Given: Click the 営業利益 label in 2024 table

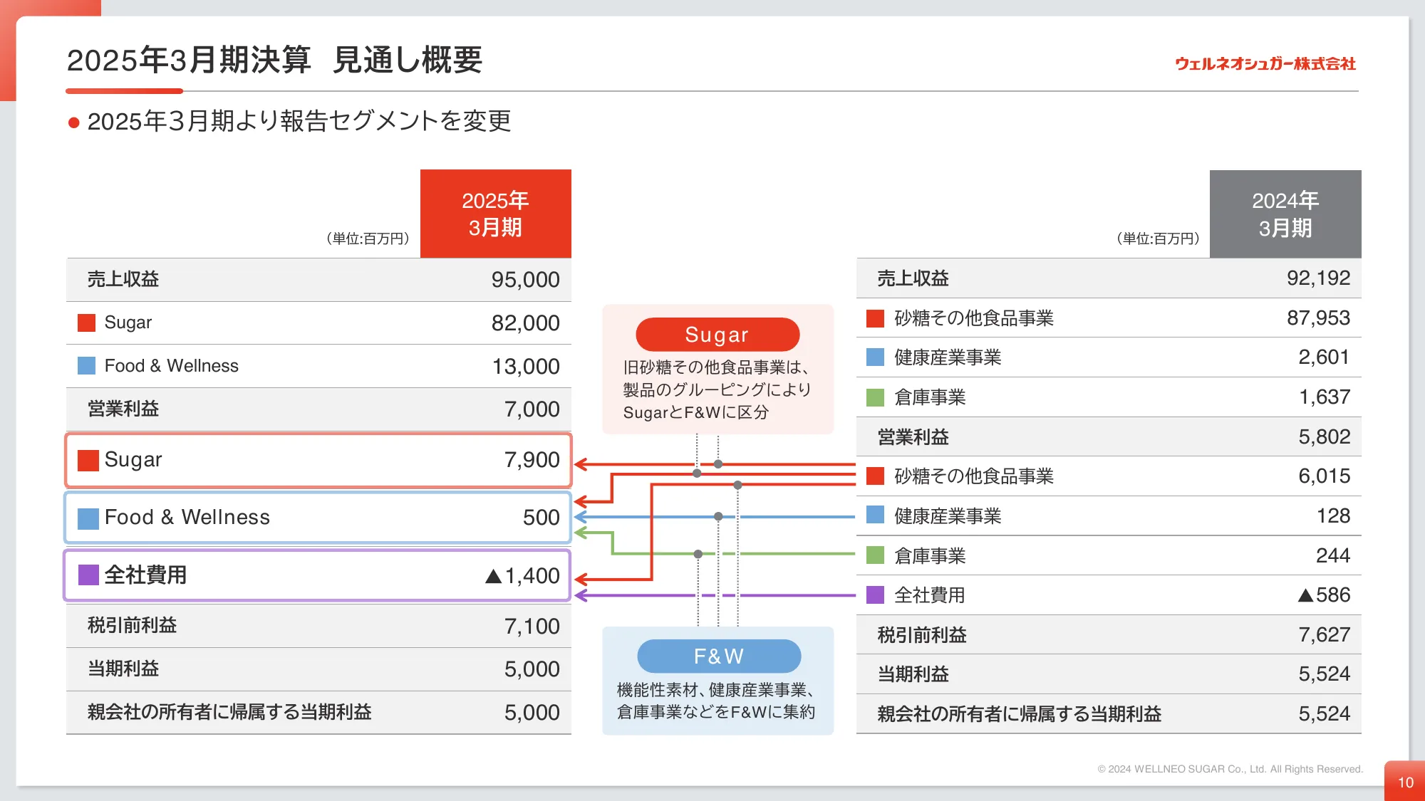Looking at the screenshot, I should tap(913, 437).
